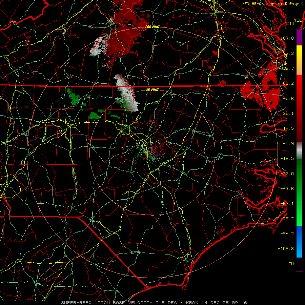Click the blue segment of the color bar
This screenshot has width=305, height=305.
pos(299,242)
